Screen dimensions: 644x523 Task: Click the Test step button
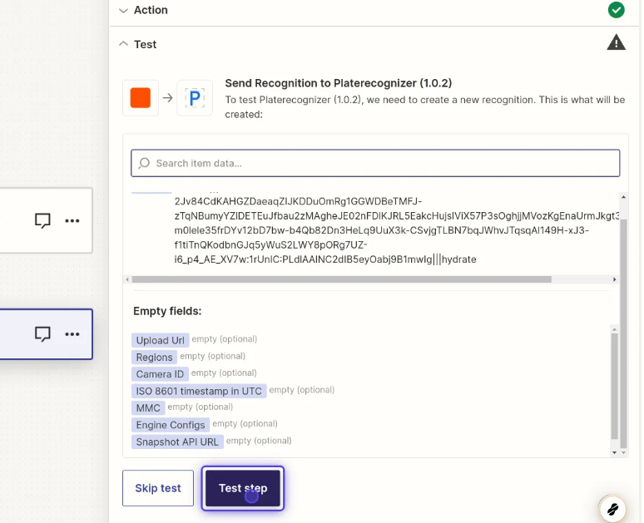243,488
